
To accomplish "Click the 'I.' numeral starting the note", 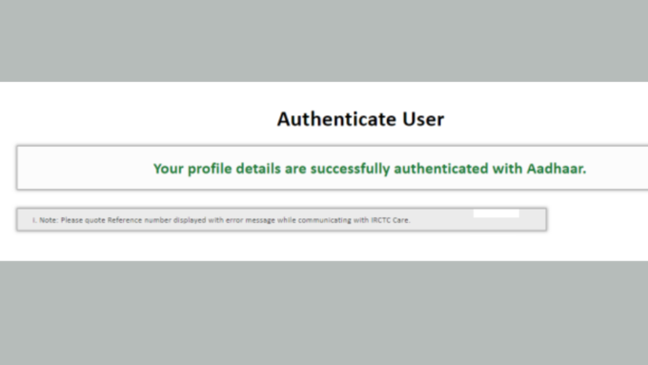I will (34, 220).
